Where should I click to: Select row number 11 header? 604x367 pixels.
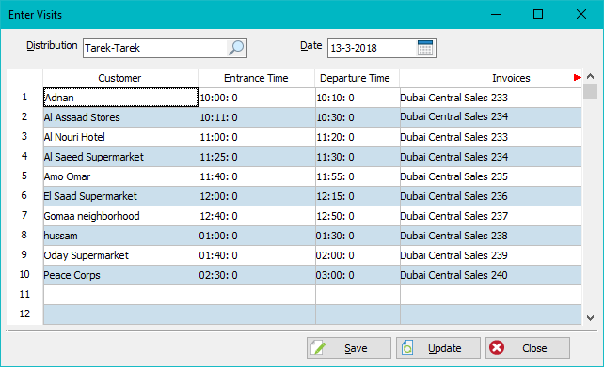(24, 295)
